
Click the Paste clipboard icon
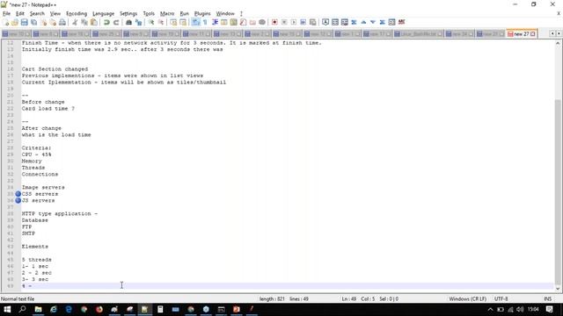[x=94, y=22]
